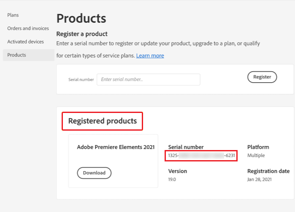Click the Jan 28, 2021 date
This screenshot has width=295, height=212.
(259, 180)
